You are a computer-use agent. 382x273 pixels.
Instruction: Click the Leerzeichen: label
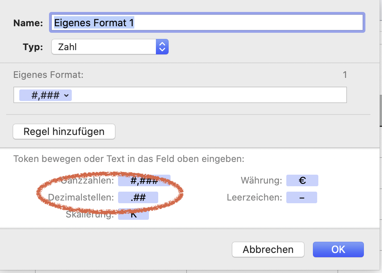(254, 197)
